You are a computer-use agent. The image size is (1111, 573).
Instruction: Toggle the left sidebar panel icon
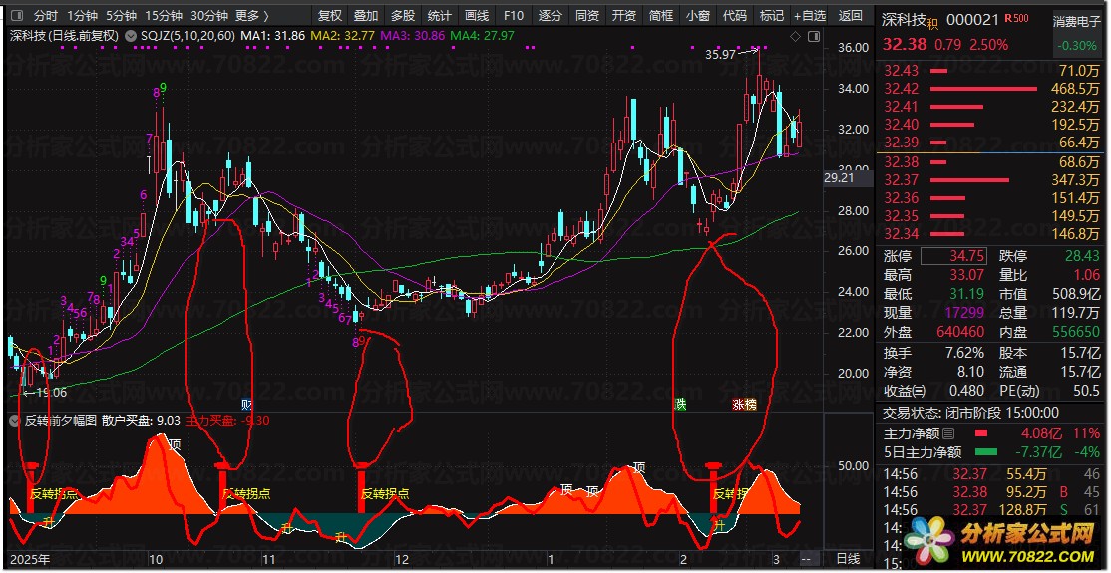[16, 15]
